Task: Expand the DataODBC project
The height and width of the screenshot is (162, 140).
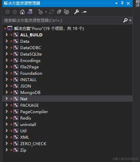Action: click(7, 47)
